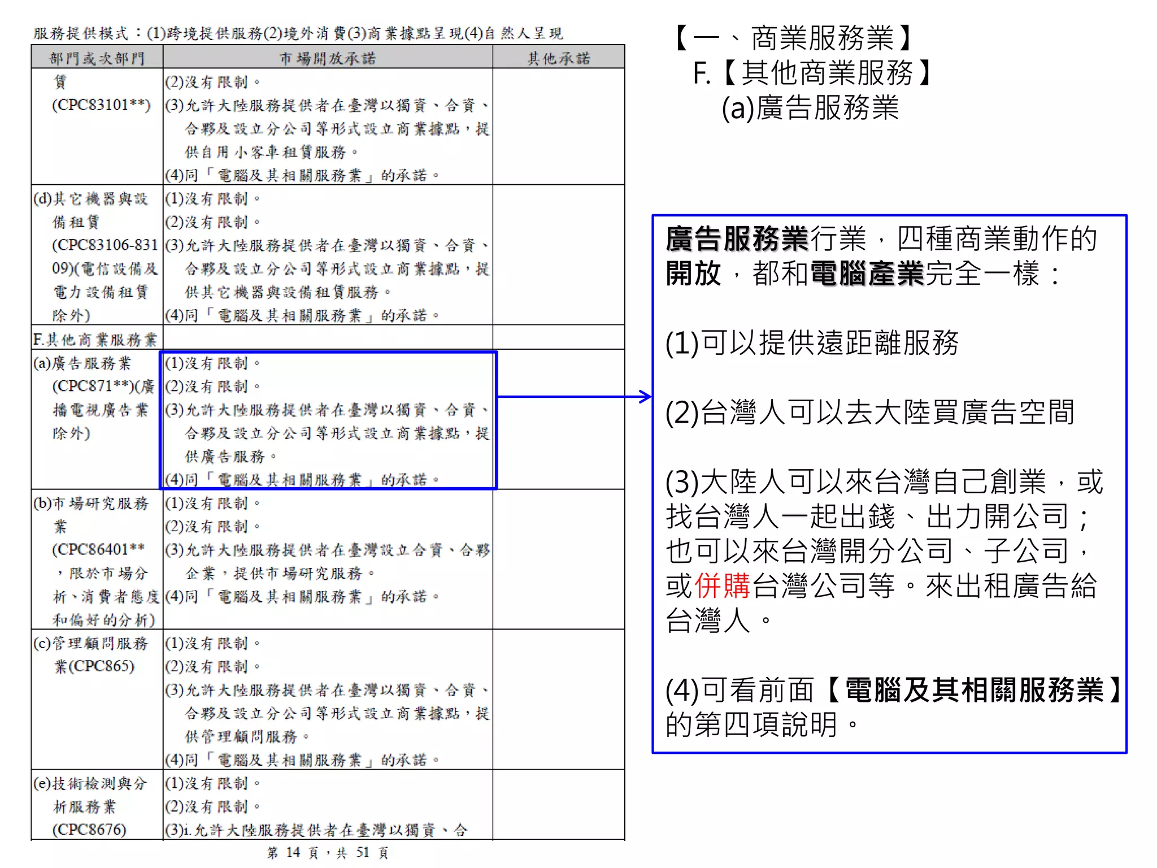This screenshot has width=1157, height=868.
Task: Click the heading (a)廣告服務業 at top right
Action: [810, 108]
